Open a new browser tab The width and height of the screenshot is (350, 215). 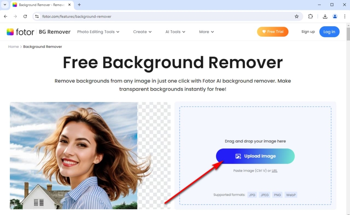(79, 5)
